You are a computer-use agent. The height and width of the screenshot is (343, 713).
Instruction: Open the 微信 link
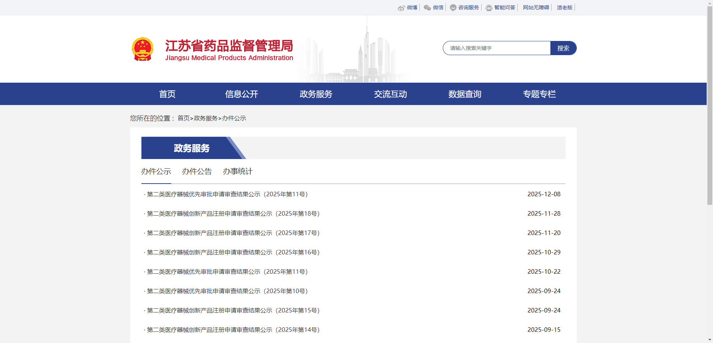[x=438, y=7]
